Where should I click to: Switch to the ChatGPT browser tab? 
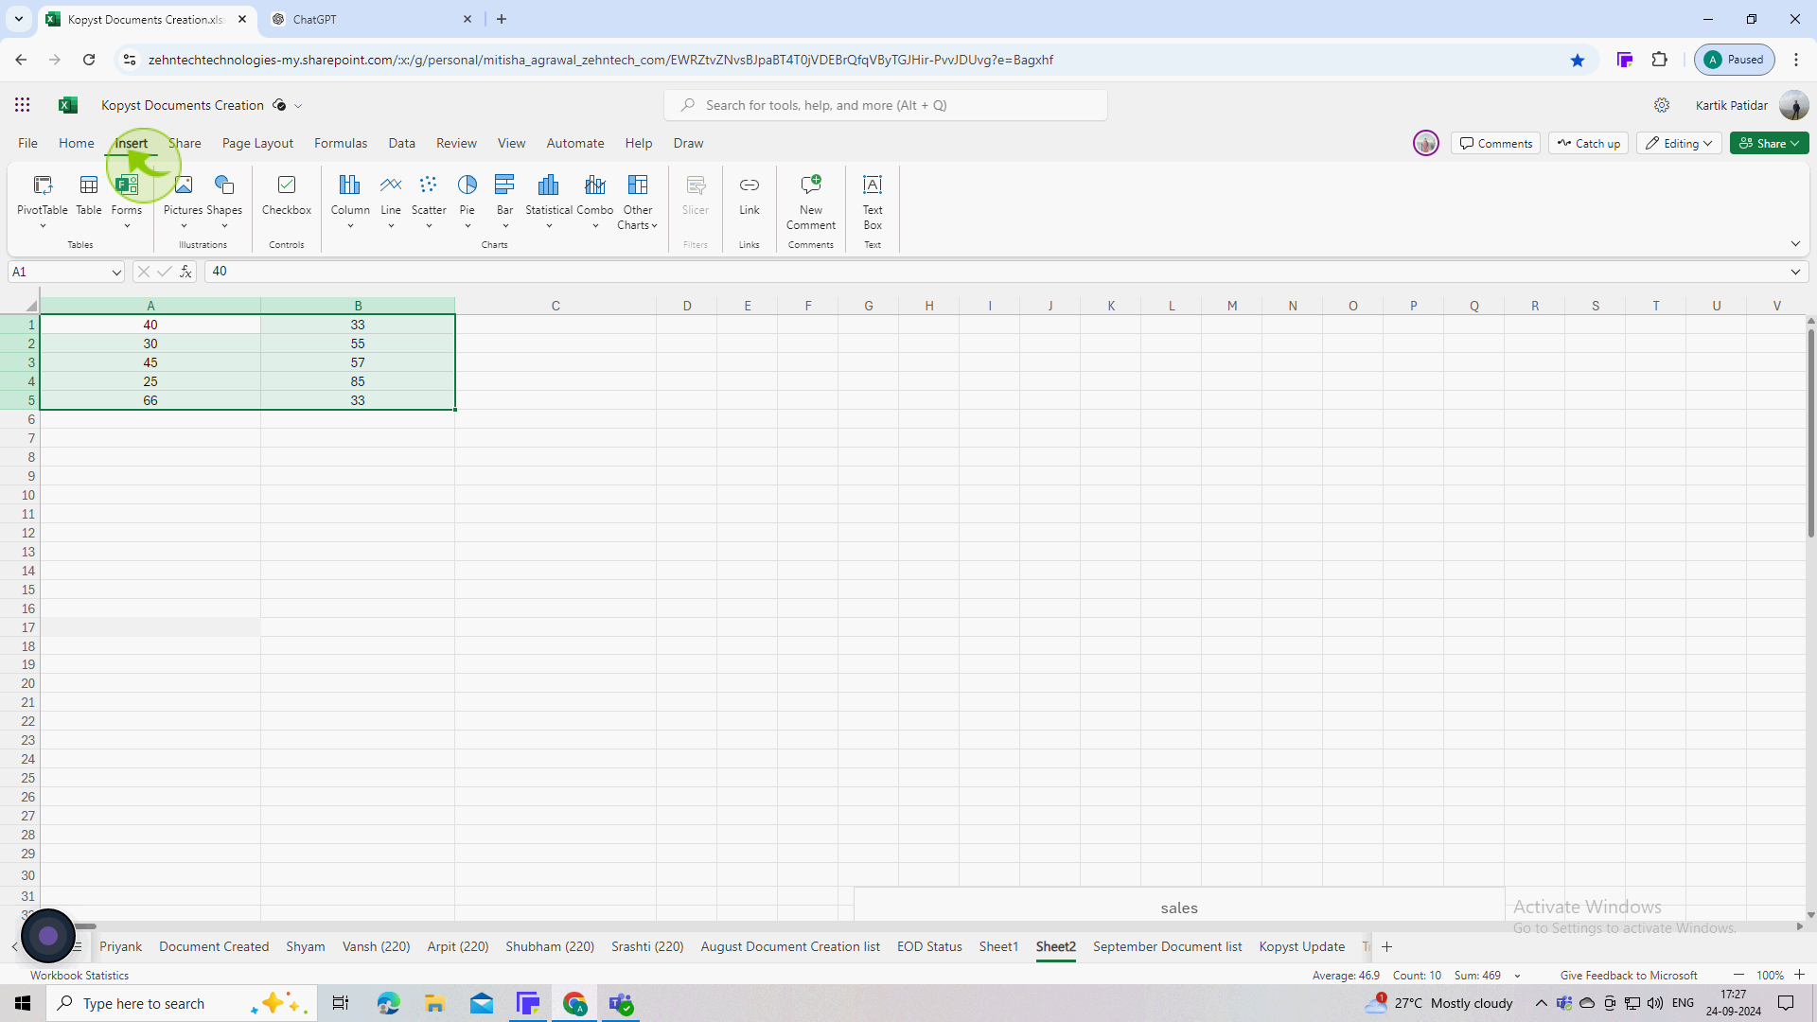pos(369,19)
